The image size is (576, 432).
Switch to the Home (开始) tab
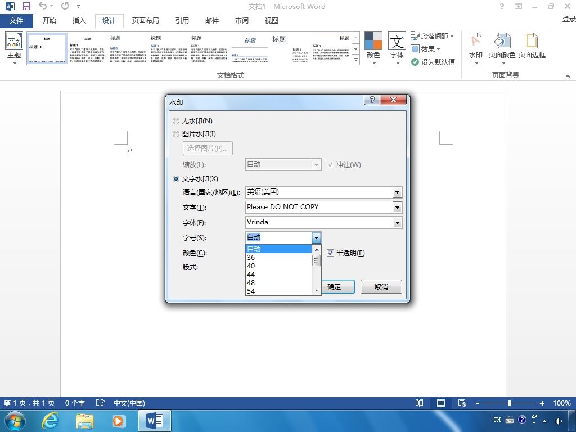tap(49, 21)
